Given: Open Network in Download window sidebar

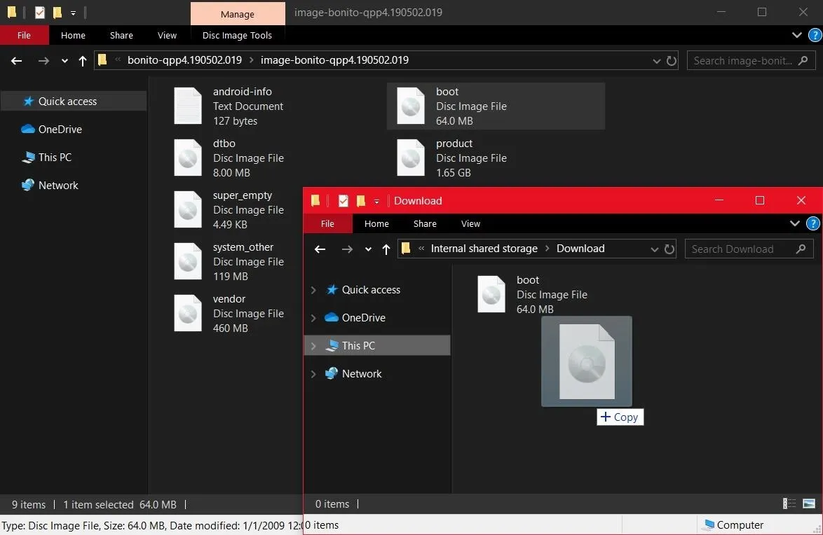Looking at the screenshot, I should (353, 373).
